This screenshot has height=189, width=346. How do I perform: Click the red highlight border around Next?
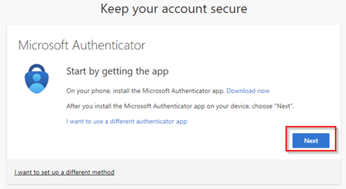[x=286, y=139]
